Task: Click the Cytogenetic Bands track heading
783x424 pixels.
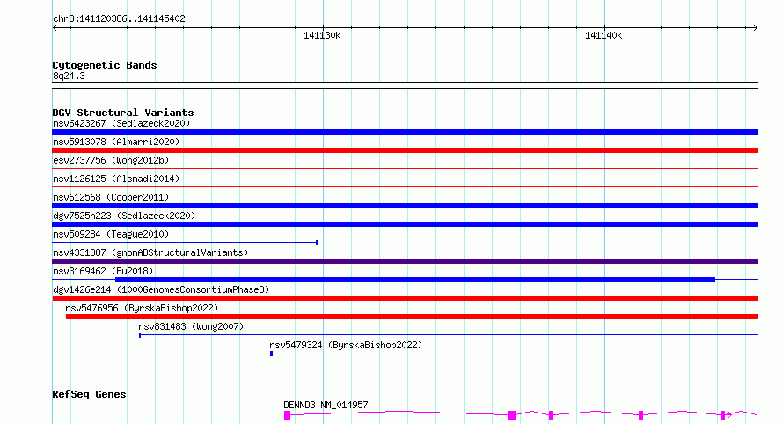Action: (x=105, y=65)
